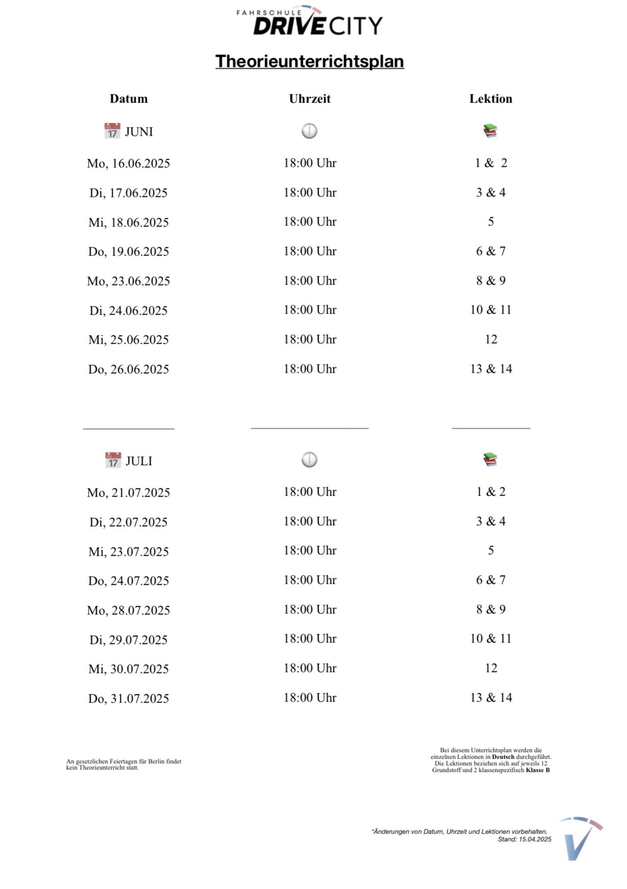Click the Drive City logo at top
The width and height of the screenshot is (627, 889).
(x=309, y=21)
